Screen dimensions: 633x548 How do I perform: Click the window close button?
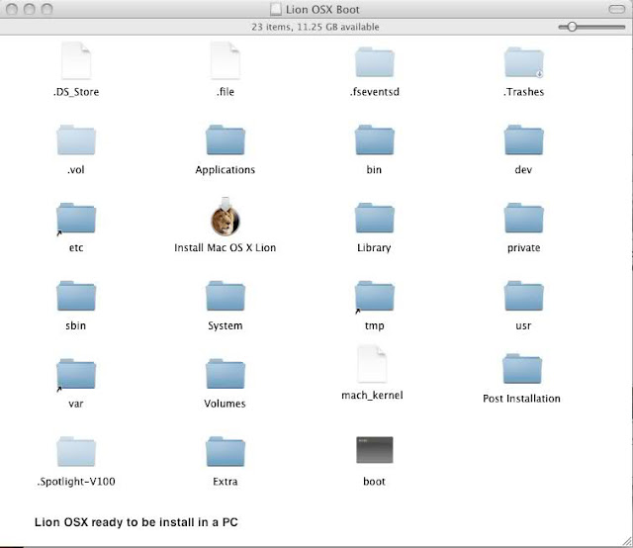[12, 9]
